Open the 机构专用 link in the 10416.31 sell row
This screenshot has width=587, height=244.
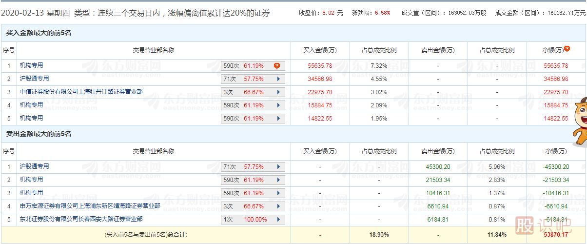(x=31, y=193)
